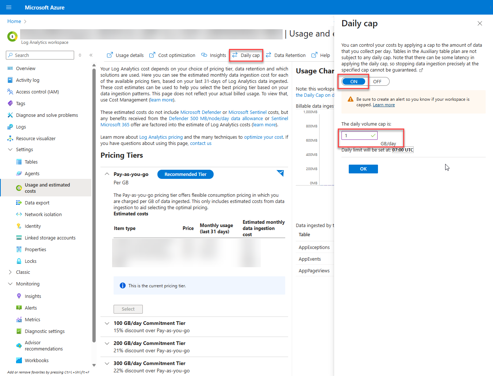This screenshot has width=493, height=376.
Task: Click the Tags icon
Action: pyautogui.click(x=10, y=103)
